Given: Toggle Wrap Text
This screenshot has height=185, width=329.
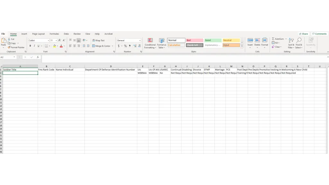Looking at the screenshot, I should coord(98,40).
